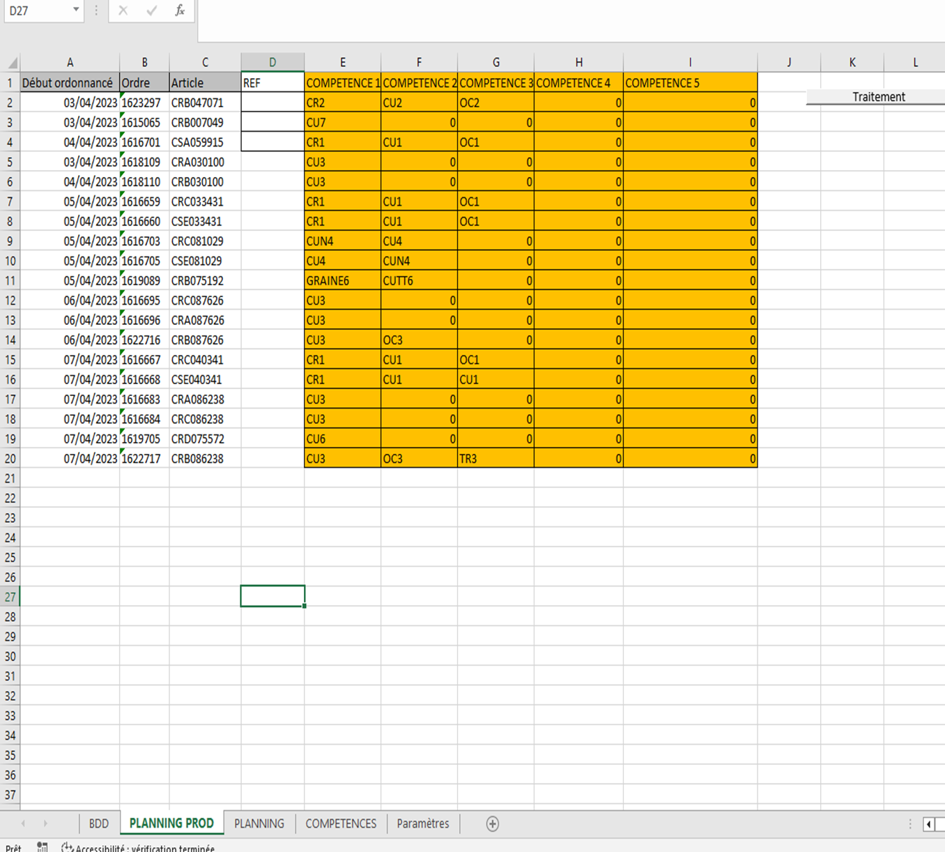Click the Select All corner triangle
Screen dimensions: 945x852
click(12, 63)
